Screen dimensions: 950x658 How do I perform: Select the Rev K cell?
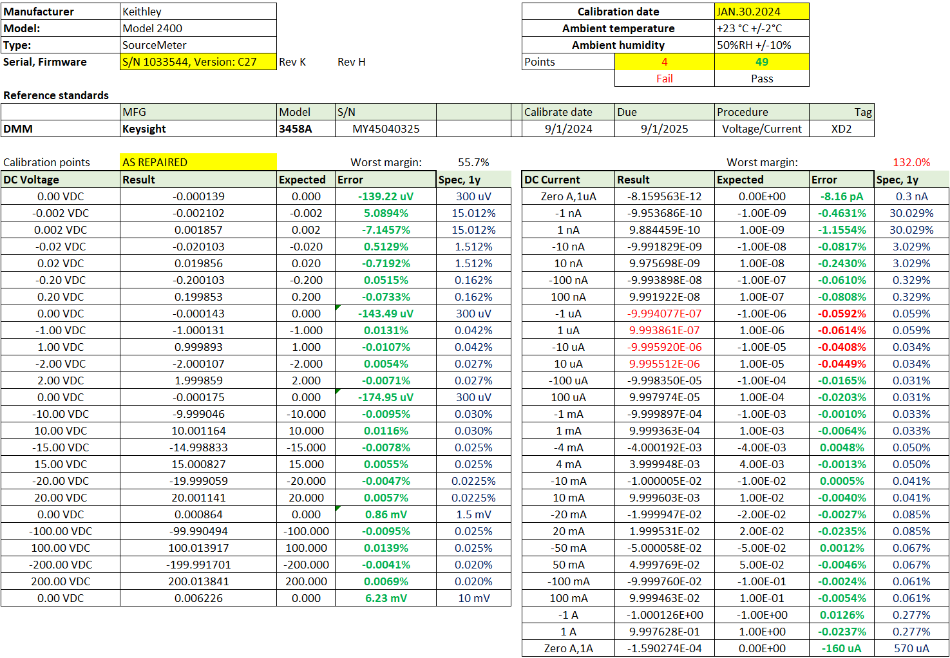point(292,62)
